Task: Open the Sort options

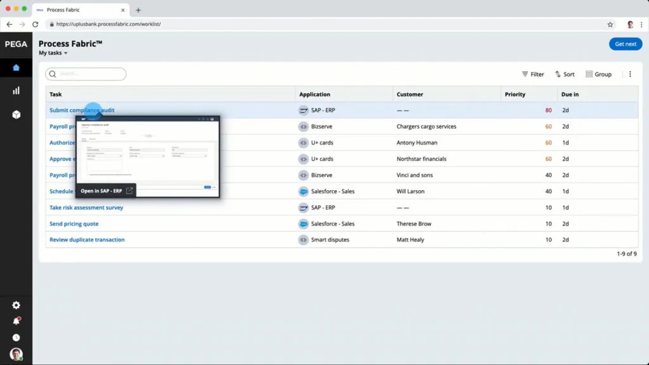Action: point(565,74)
